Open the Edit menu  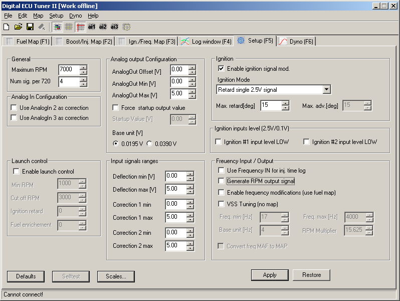23,16
